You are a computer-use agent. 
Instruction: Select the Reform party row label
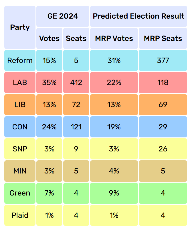(x=20, y=60)
